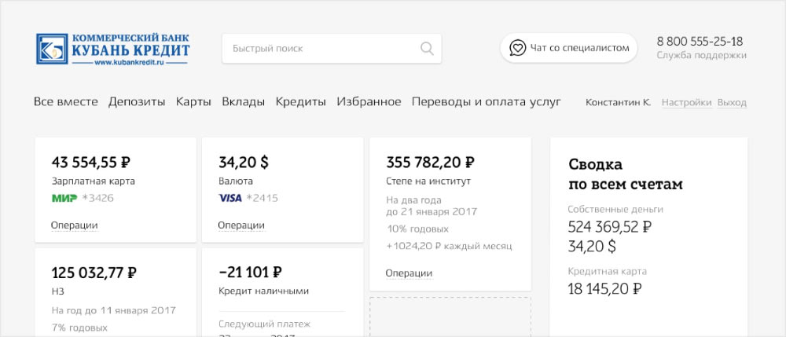The height and width of the screenshot is (337, 786).
Task: Click the chat heart bubble icon
Action: [517, 48]
